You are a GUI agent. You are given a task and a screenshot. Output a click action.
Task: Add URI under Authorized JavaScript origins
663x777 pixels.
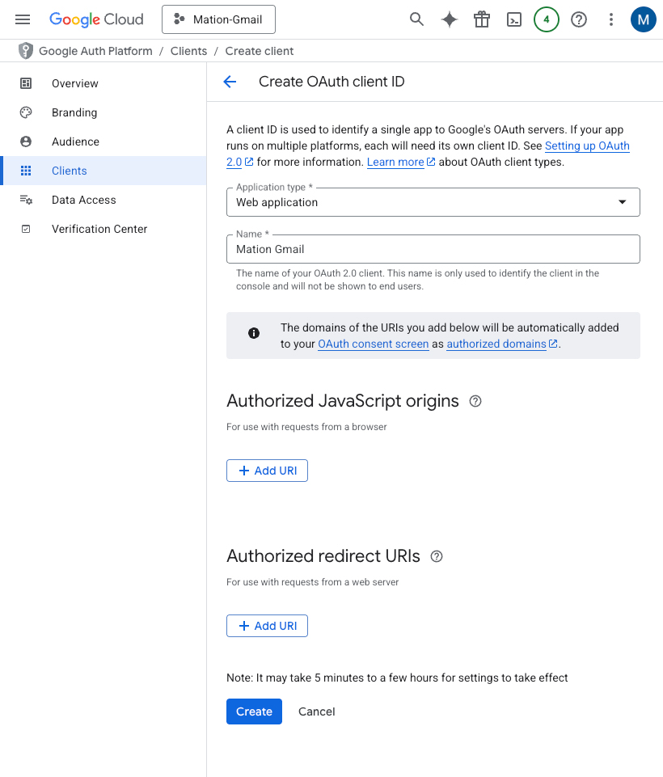[267, 471]
